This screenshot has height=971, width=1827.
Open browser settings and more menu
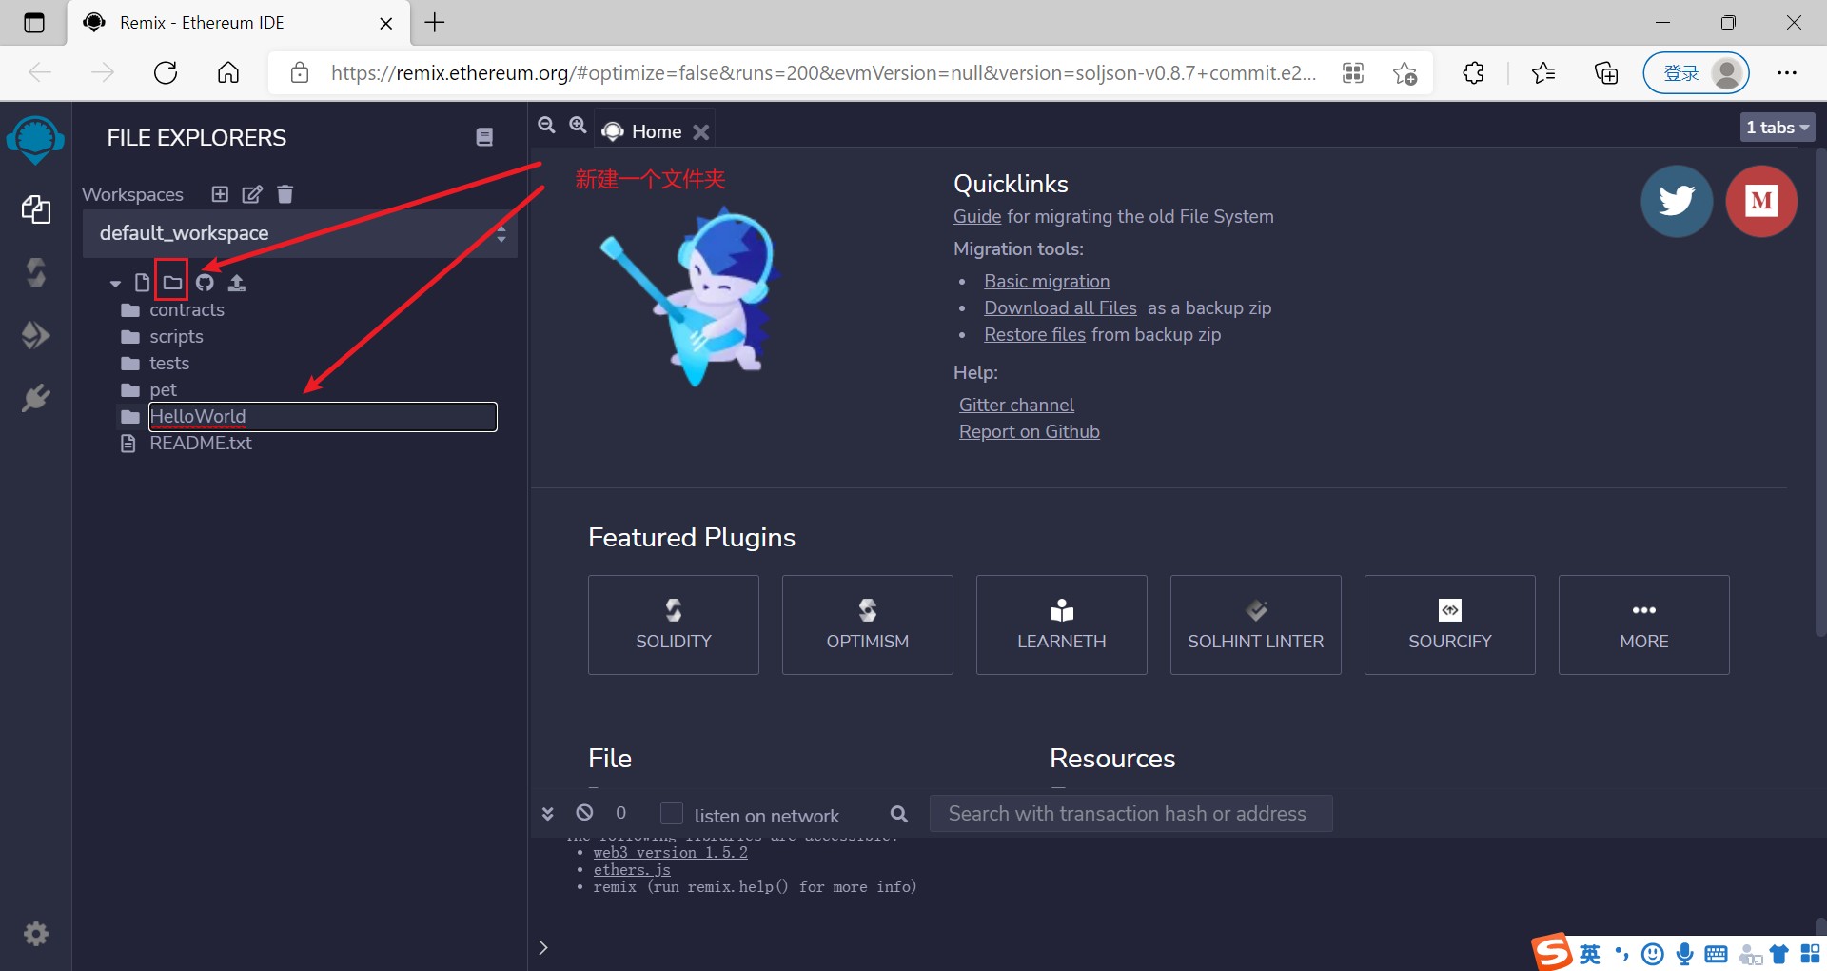click(x=1787, y=72)
